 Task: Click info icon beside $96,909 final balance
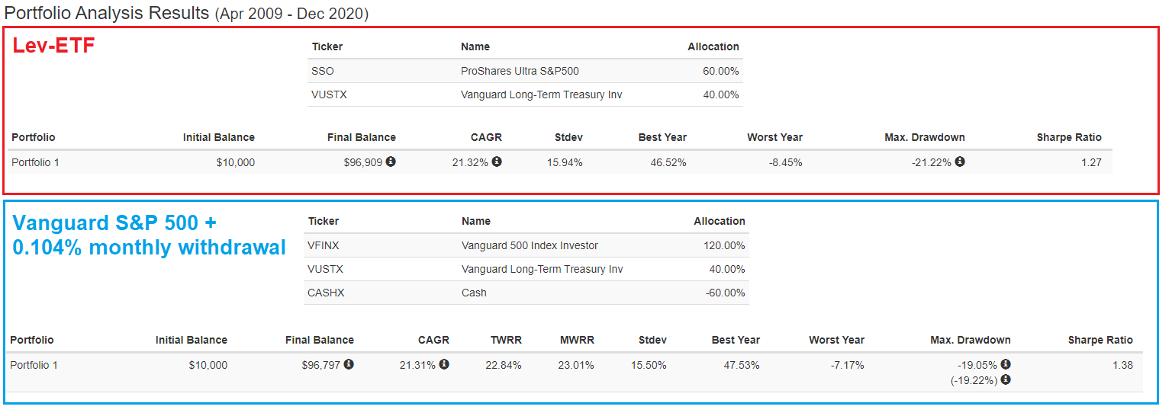click(x=391, y=162)
